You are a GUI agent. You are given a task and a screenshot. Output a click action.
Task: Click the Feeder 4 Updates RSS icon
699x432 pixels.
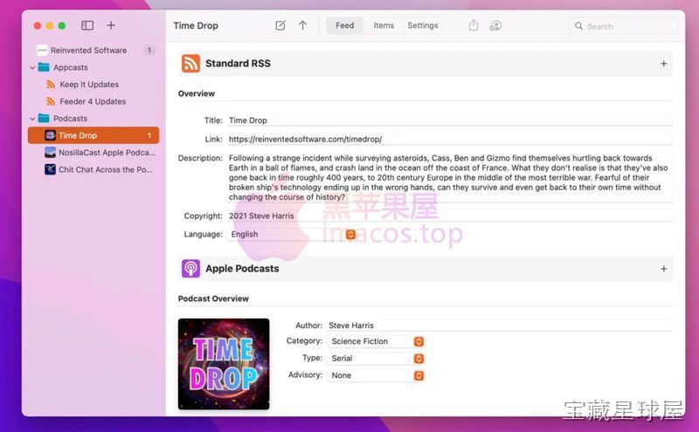(x=51, y=101)
